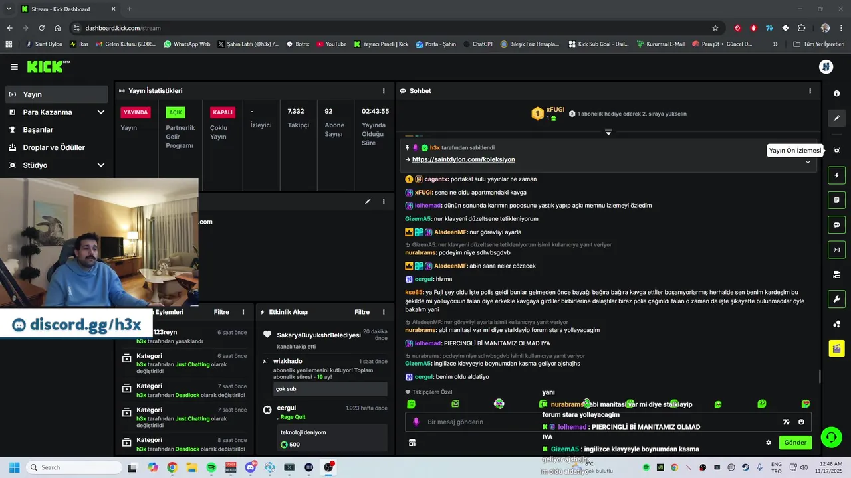The height and width of the screenshot is (478, 851).
Task: Click the info icon in right sidebar
Action: pyautogui.click(x=837, y=94)
